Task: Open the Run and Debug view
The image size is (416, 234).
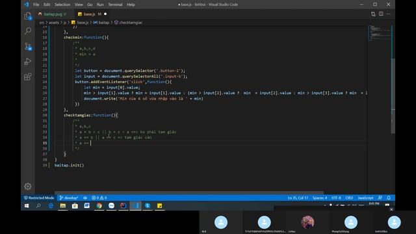Action: click(x=28, y=62)
